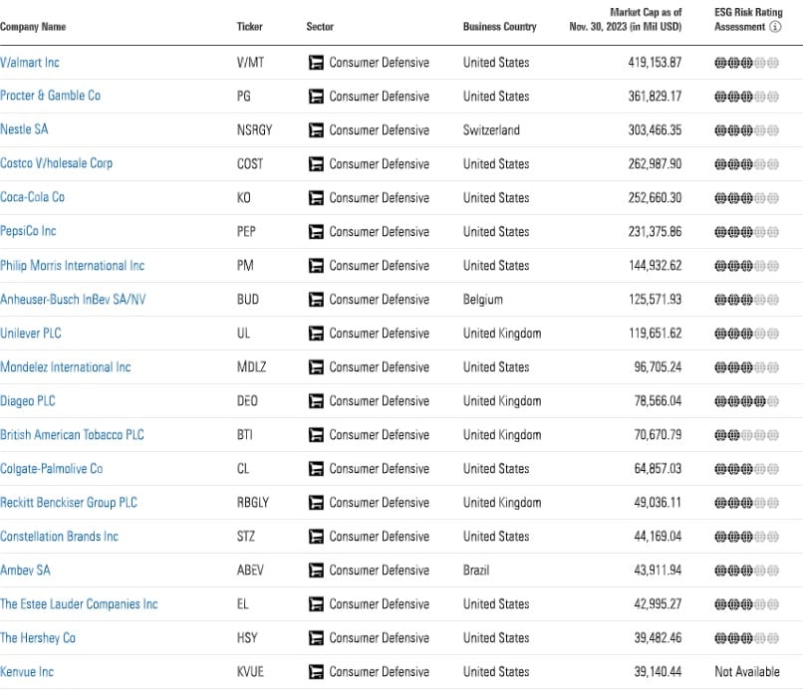Open the PepsiCo Inc company page
The height and width of the screenshot is (690, 803).
pos(28,232)
